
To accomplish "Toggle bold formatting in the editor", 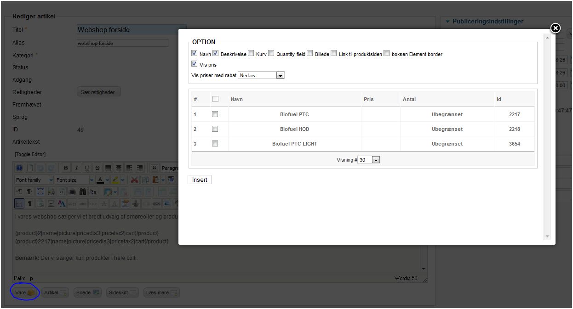I will (66, 168).
